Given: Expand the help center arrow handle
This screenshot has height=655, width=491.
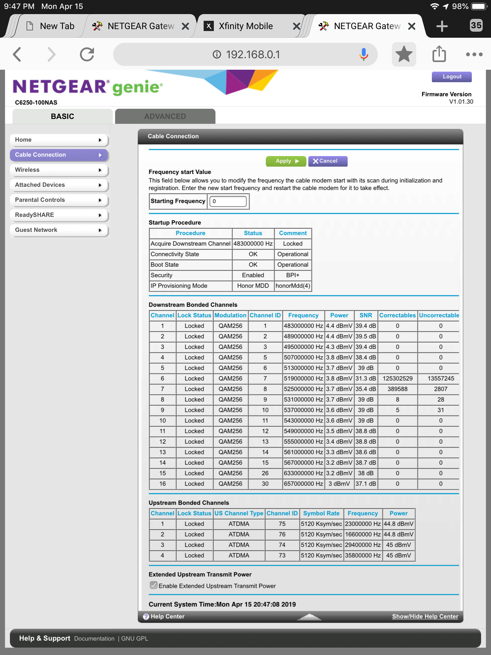Looking at the screenshot, I should point(309,617).
